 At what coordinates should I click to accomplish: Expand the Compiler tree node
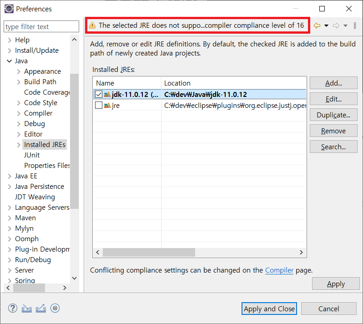click(19, 113)
